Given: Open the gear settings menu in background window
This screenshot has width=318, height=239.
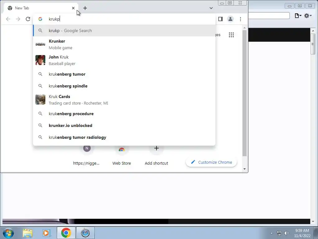Looking at the screenshot, I should tap(308, 16).
